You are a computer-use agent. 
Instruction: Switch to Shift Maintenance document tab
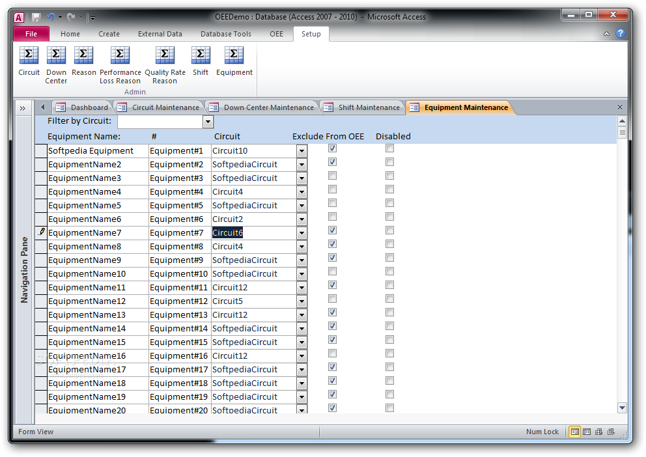pos(362,107)
